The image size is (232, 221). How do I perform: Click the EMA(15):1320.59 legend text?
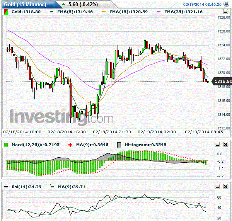(129, 12)
